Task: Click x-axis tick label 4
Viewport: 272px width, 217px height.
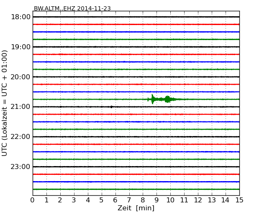Action: pyautogui.click(x=88, y=200)
